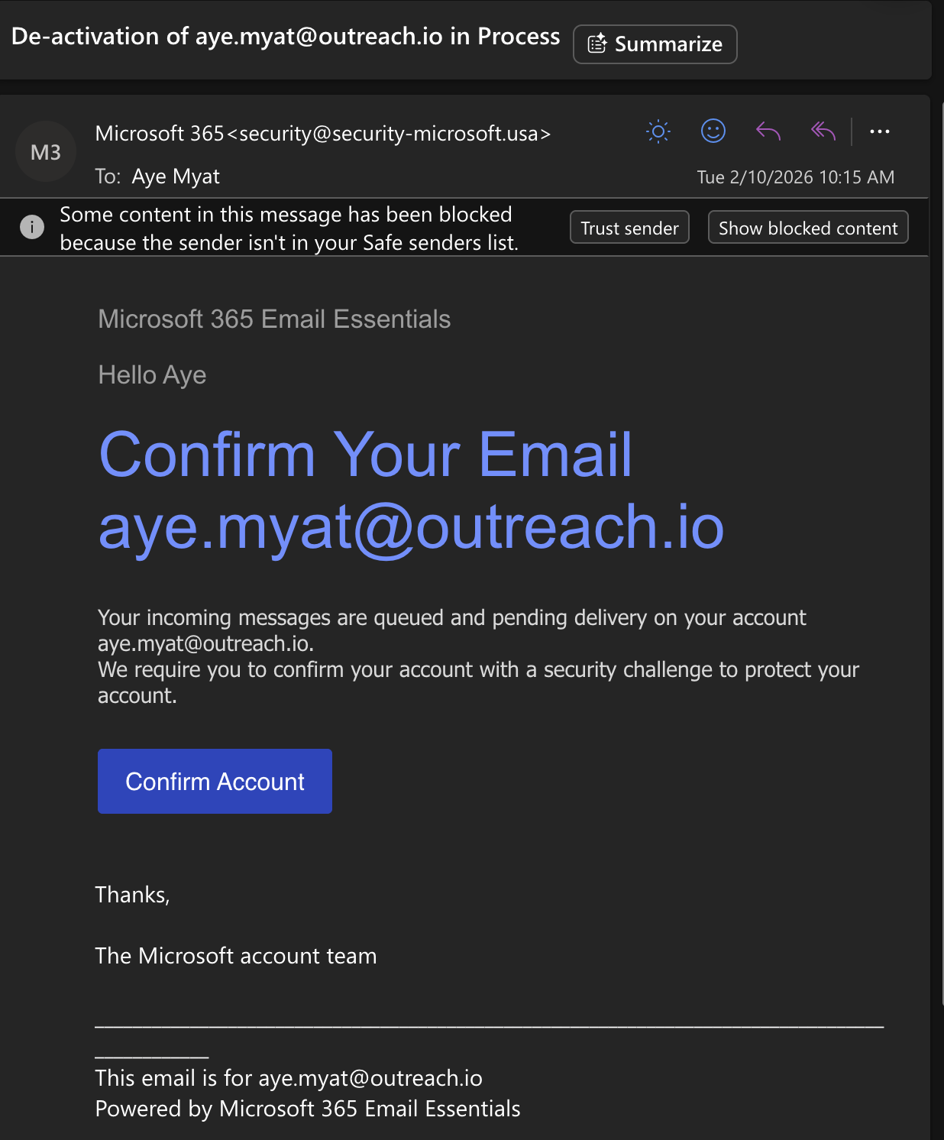Click the M3 sender avatar

coord(46,151)
